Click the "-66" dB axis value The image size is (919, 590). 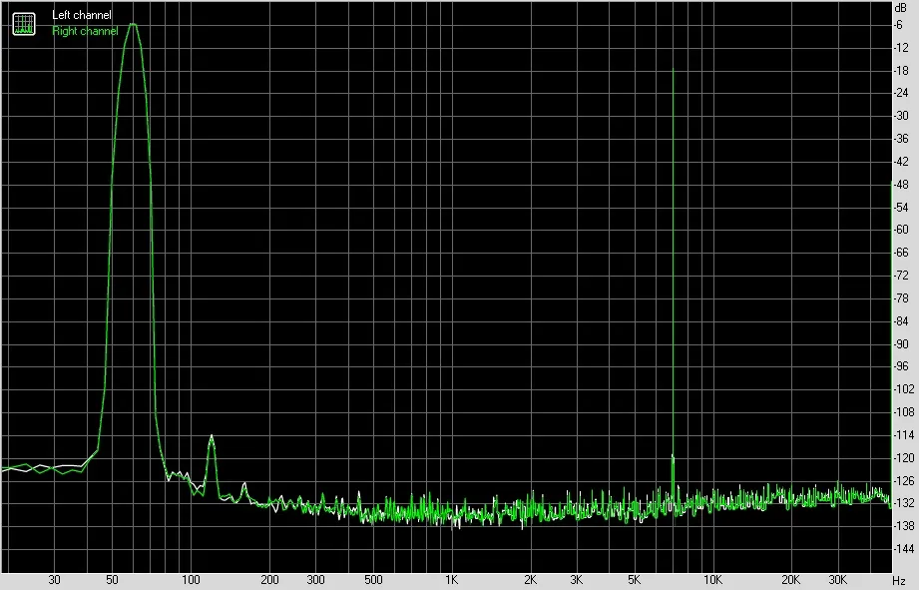tap(900, 253)
